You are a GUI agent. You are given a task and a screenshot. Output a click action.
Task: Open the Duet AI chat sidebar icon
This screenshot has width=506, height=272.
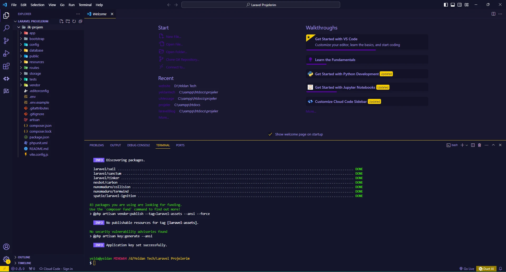point(6,91)
